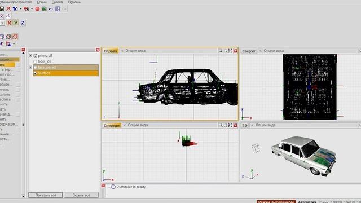Select the boot_ok item in tree
The width and height of the screenshot is (361, 203).
45,61
